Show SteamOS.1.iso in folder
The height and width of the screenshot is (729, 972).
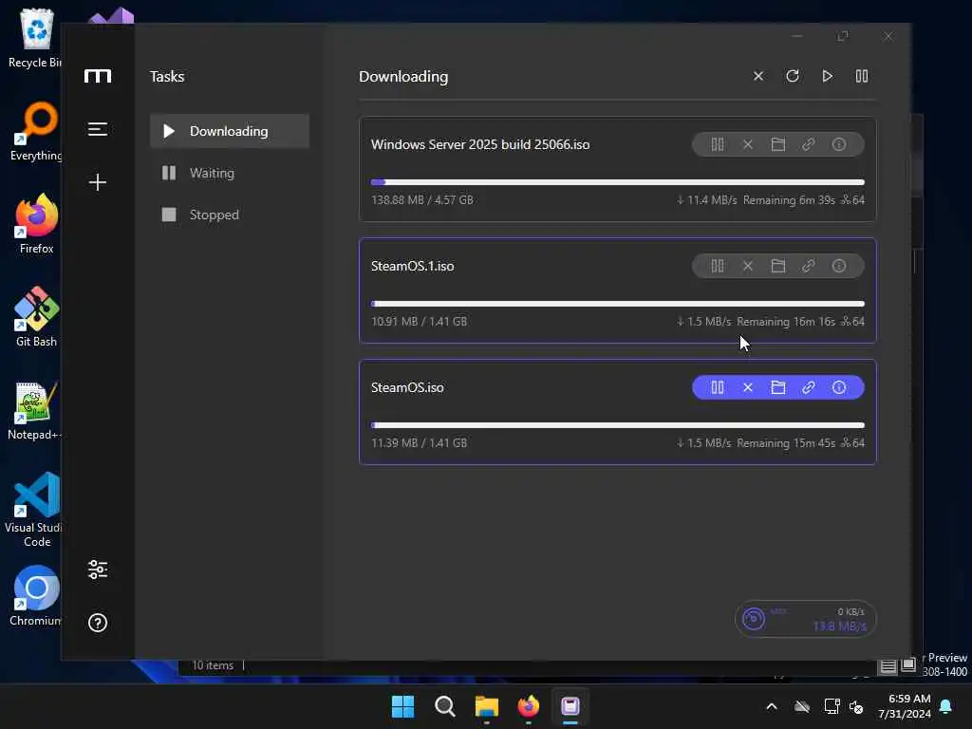pos(778,266)
